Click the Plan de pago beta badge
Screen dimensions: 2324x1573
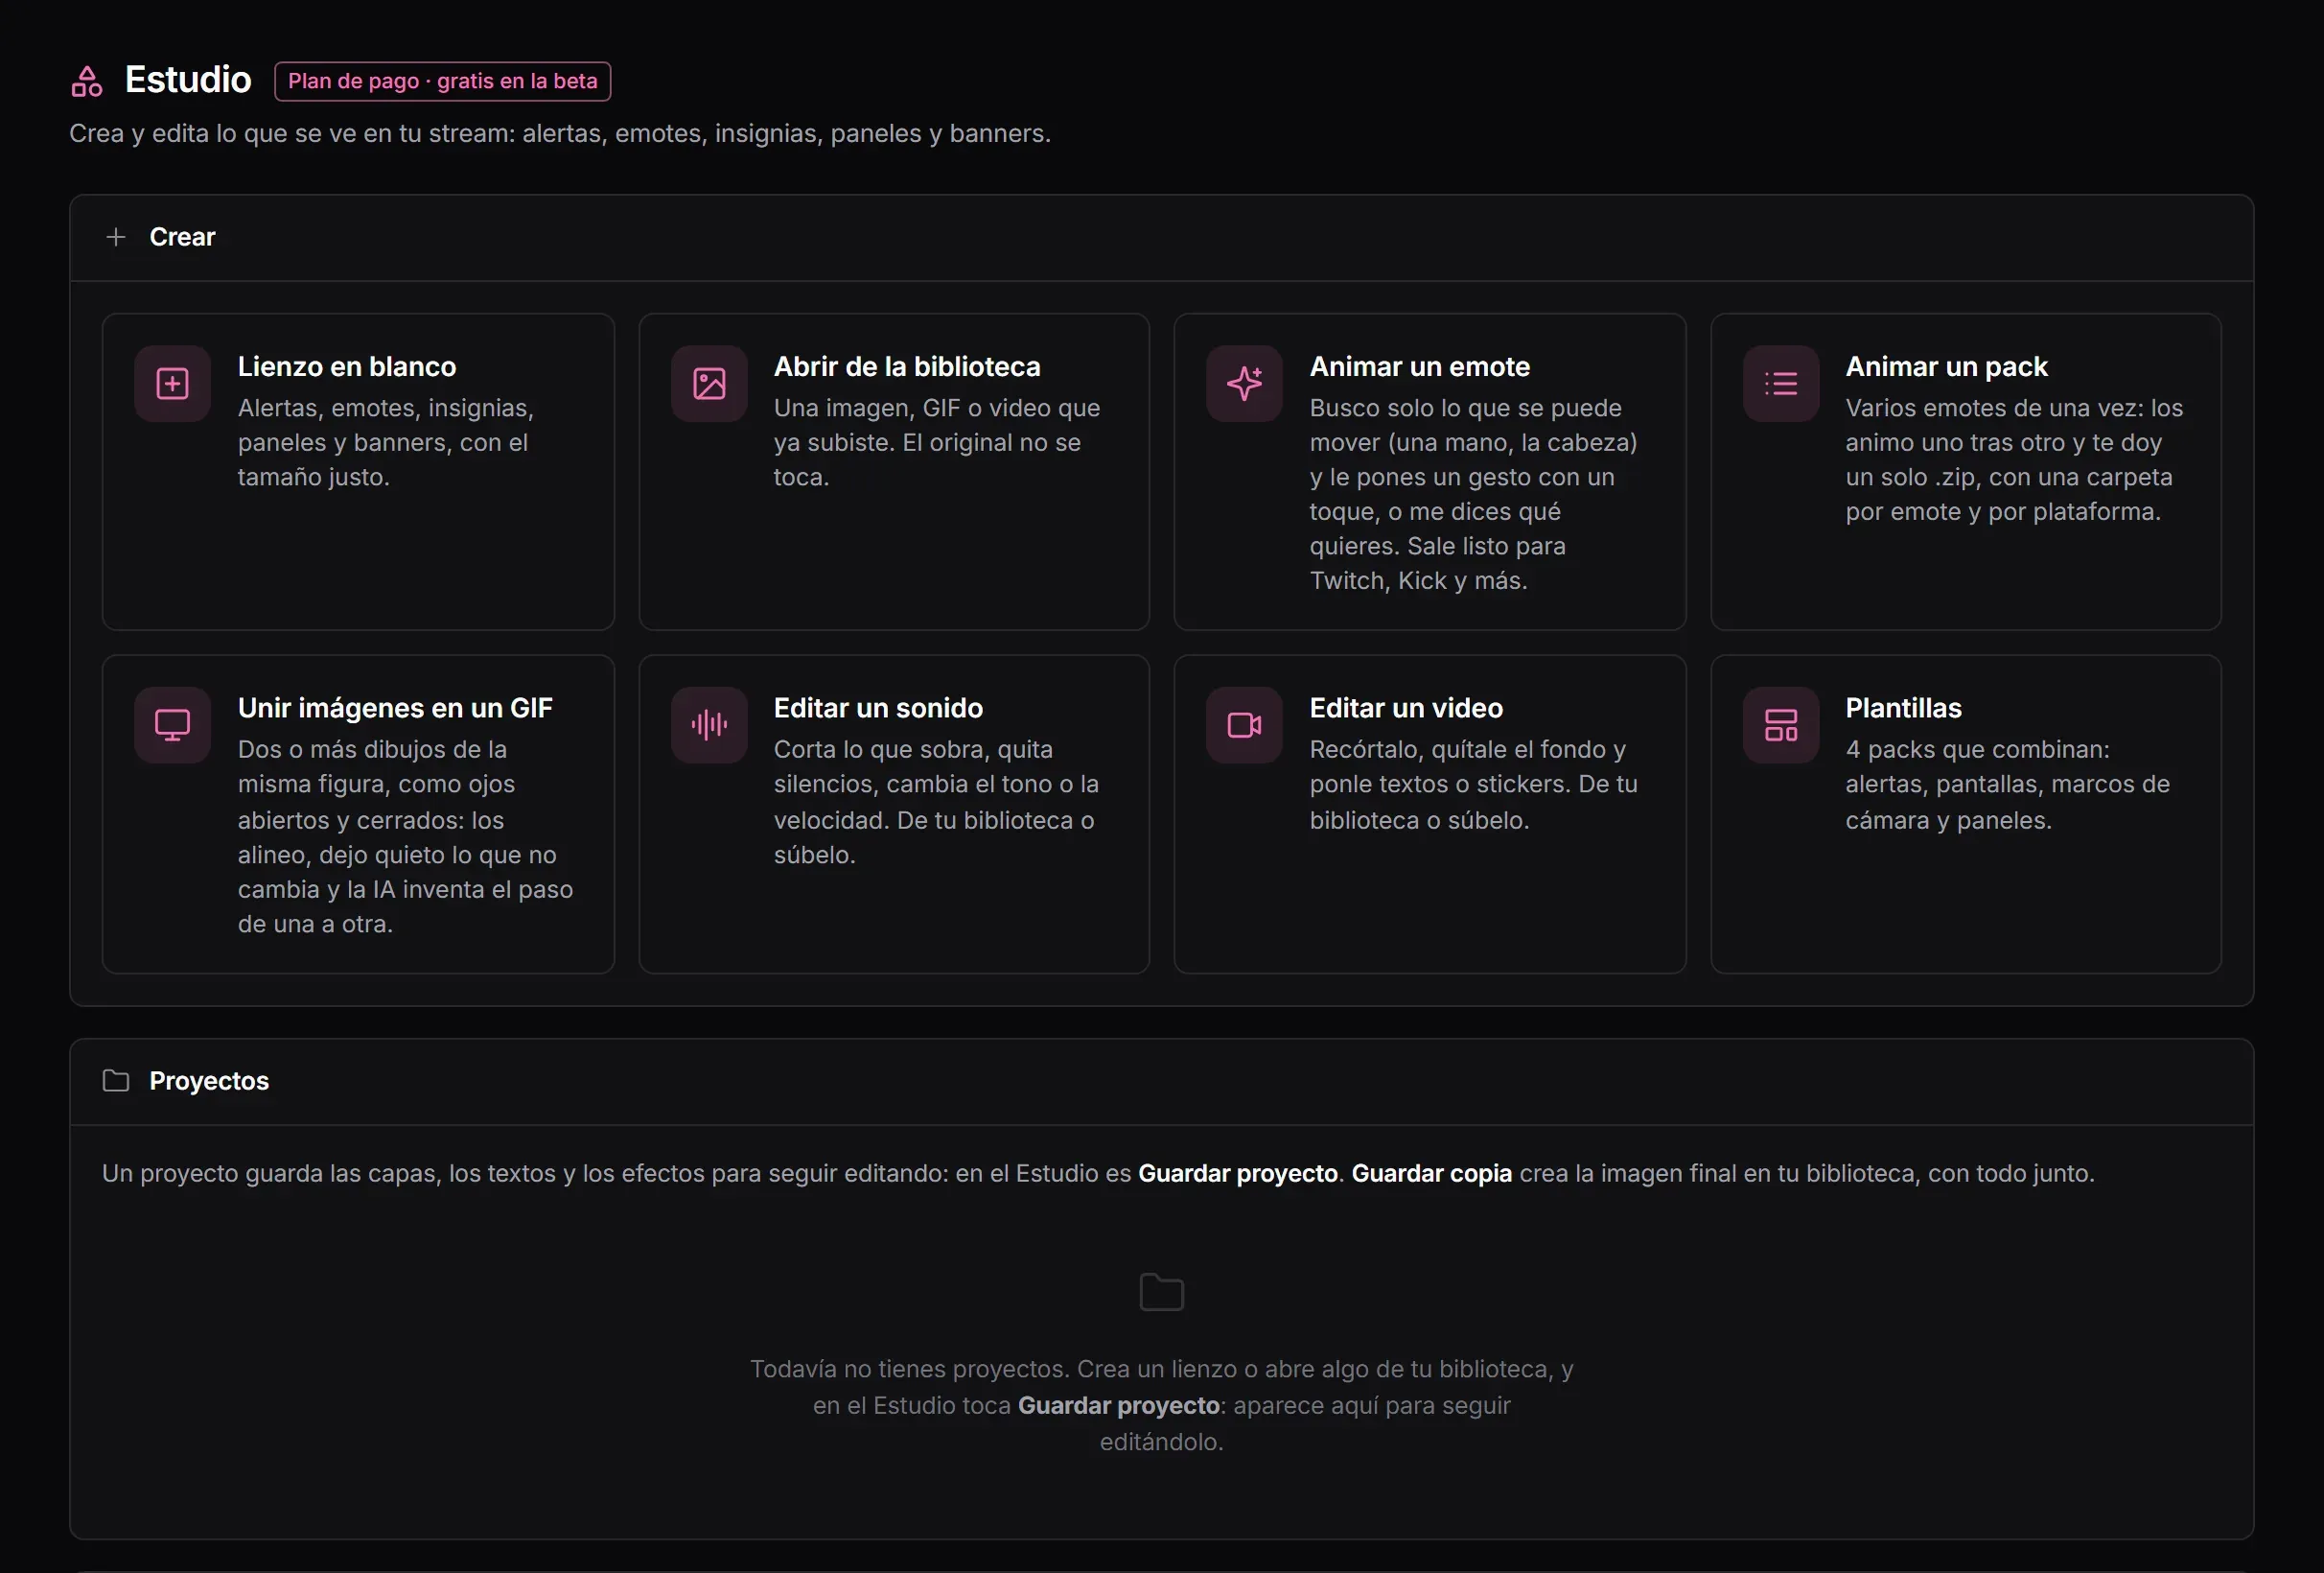pyautogui.click(x=443, y=82)
